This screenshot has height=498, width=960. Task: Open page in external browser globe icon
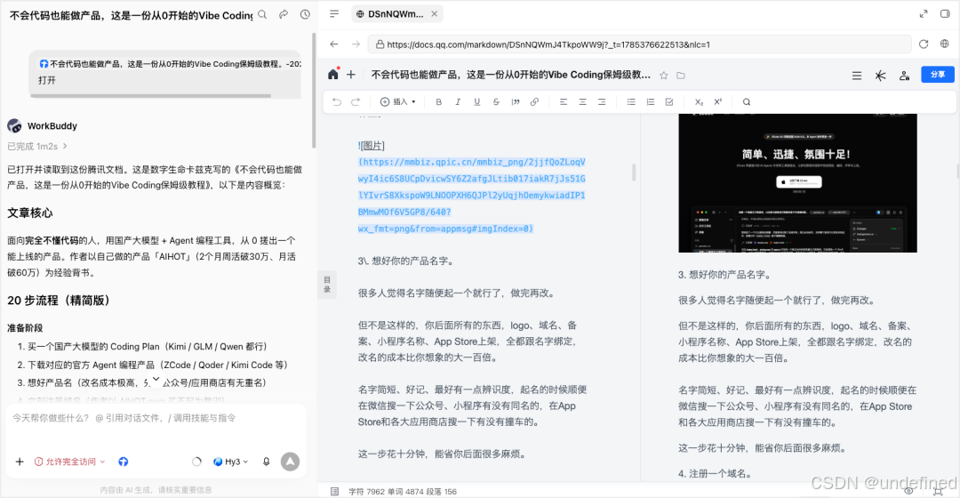coord(945,44)
